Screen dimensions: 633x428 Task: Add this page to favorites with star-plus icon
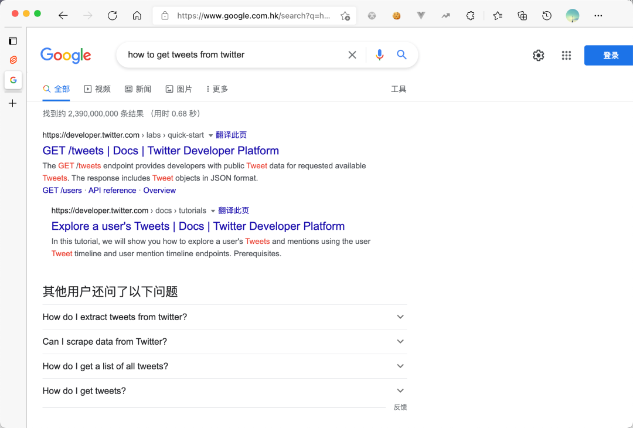pyautogui.click(x=345, y=16)
